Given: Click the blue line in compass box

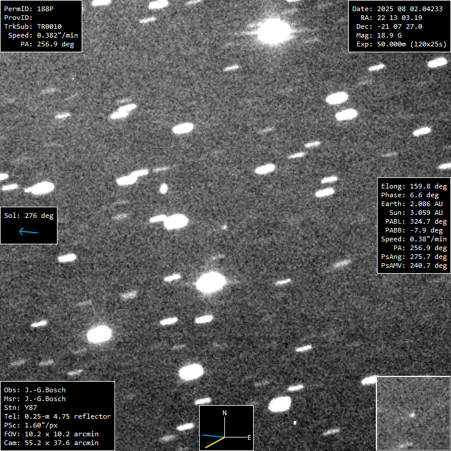Looking at the screenshot, I should click(213, 436).
